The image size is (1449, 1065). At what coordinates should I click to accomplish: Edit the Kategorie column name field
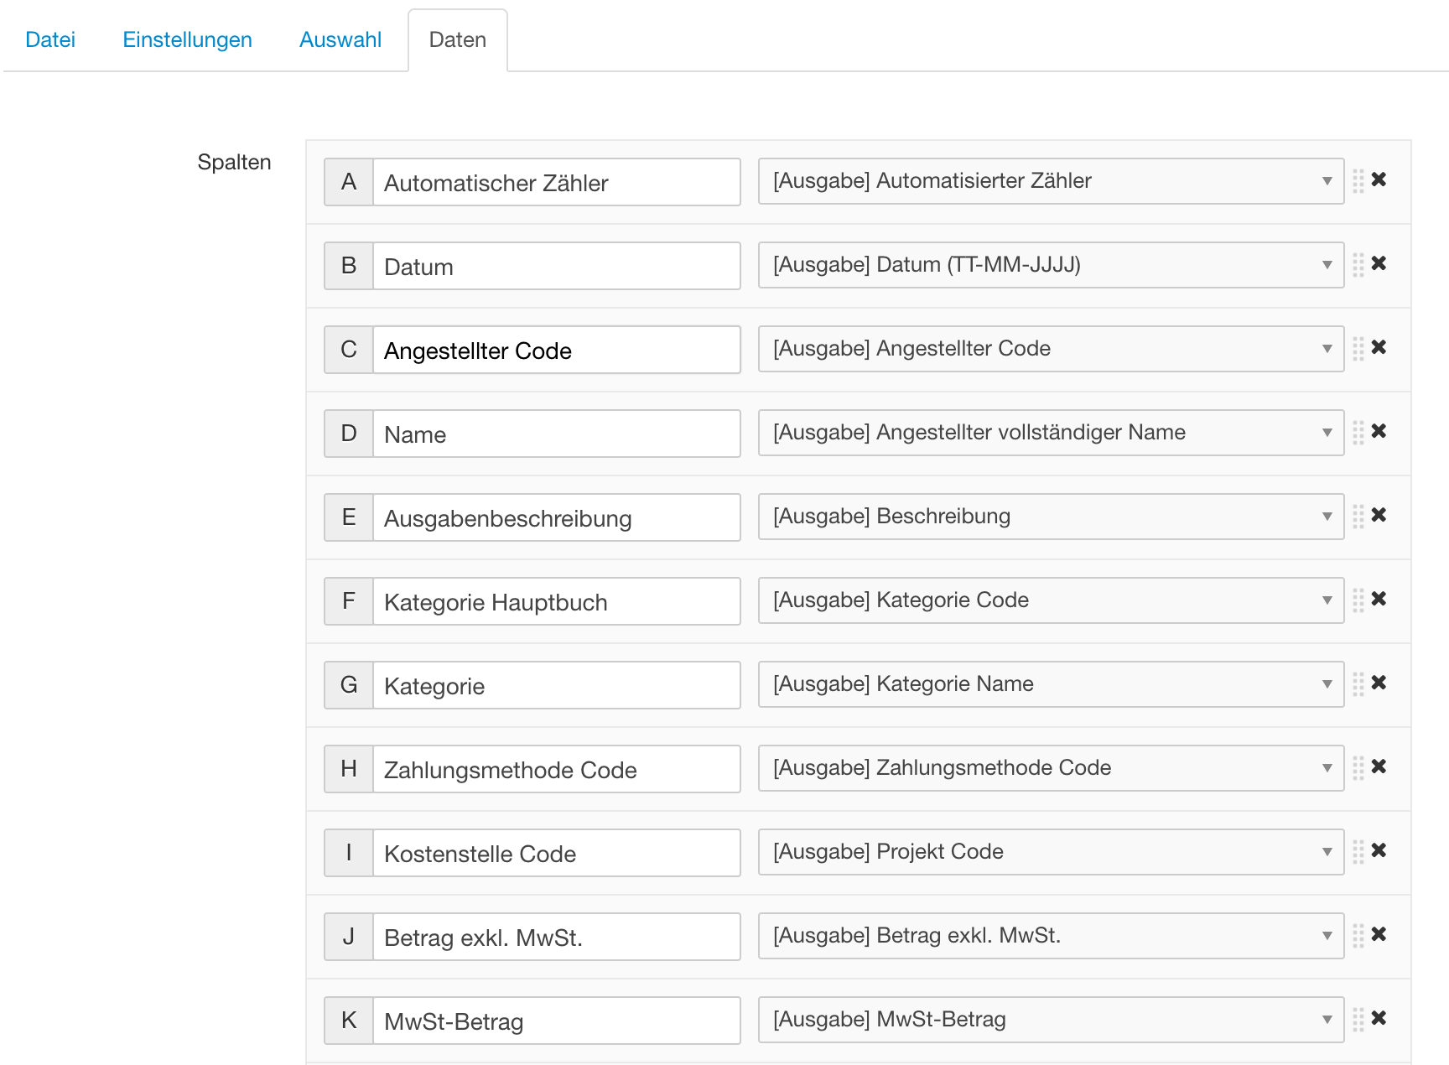[x=556, y=686]
